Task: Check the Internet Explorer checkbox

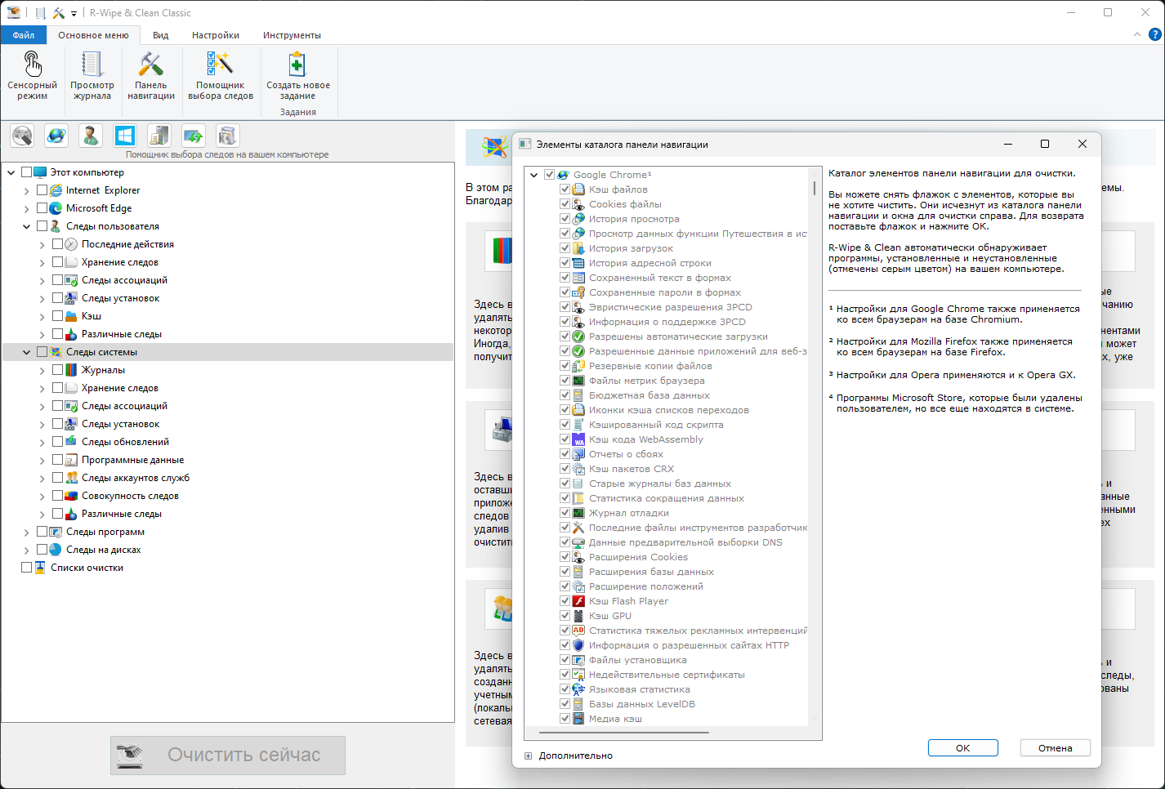Action: pos(42,190)
